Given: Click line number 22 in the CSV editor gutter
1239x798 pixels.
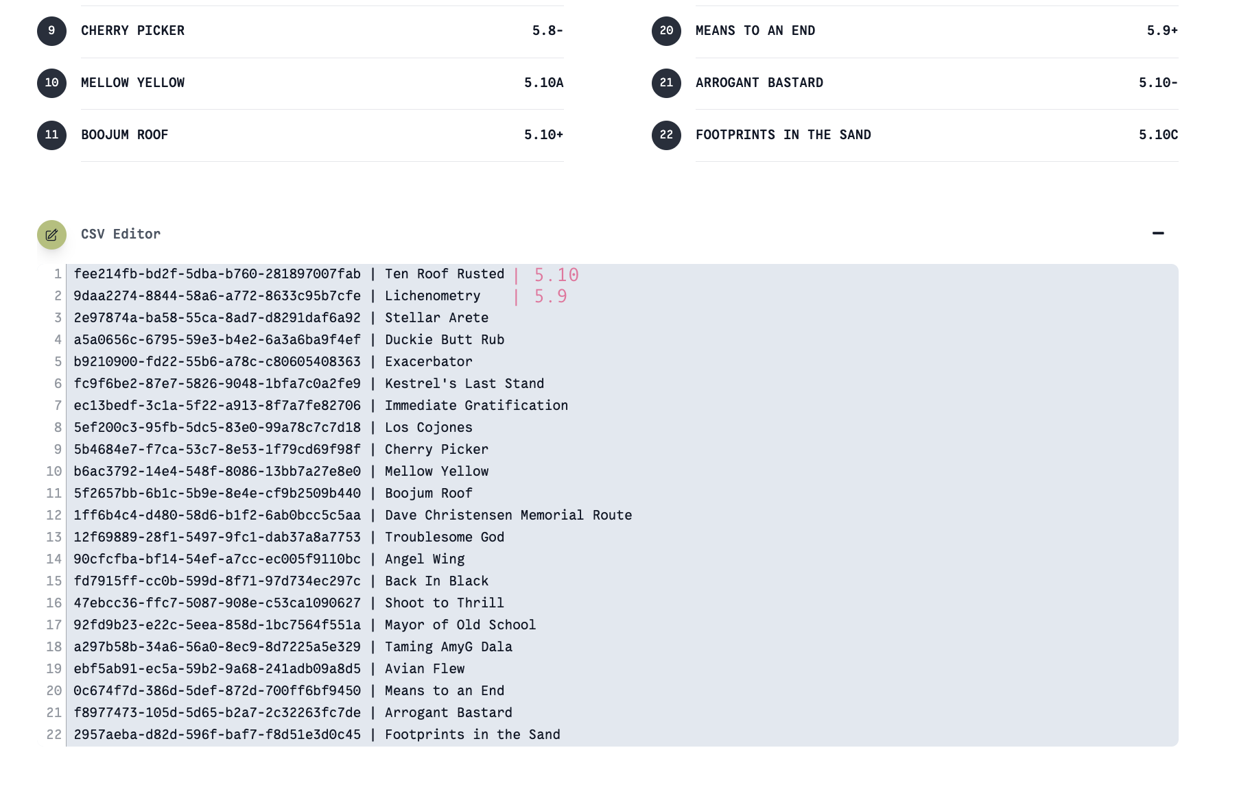Looking at the screenshot, I should tap(53, 734).
